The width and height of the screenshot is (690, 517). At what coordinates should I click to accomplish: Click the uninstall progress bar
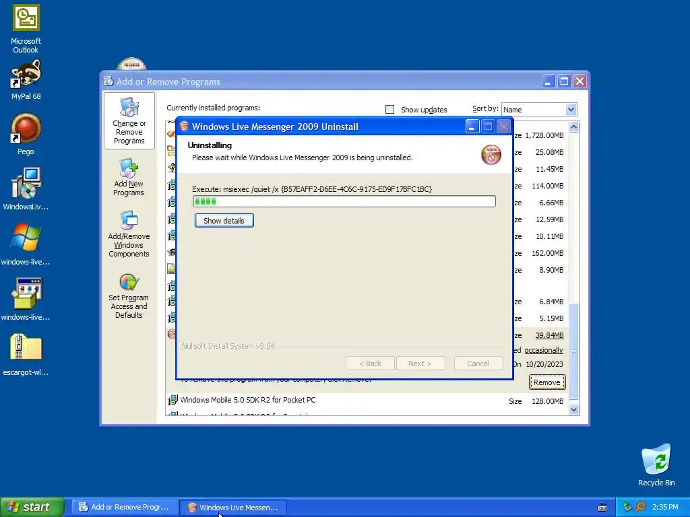(x=344, y=201)
